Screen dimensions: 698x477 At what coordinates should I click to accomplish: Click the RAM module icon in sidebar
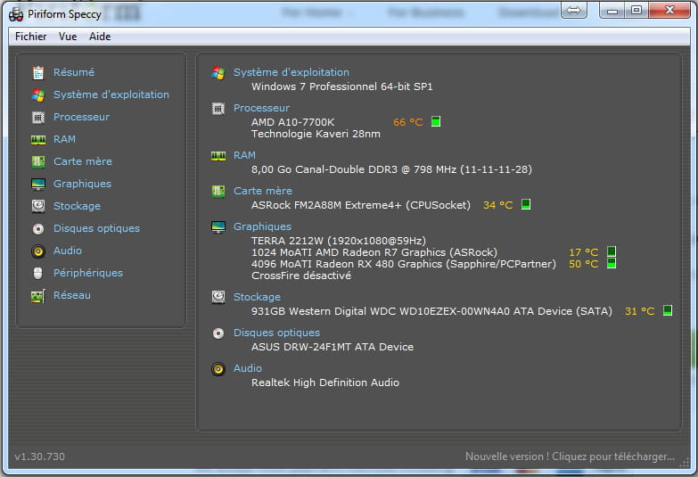point(38,139)
